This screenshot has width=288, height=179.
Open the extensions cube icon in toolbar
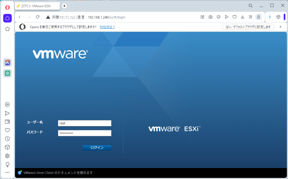tap(278, 17)
